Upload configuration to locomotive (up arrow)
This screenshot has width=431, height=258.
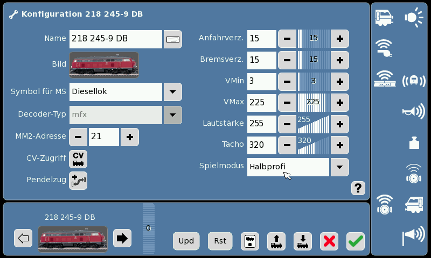coord(276,241)
